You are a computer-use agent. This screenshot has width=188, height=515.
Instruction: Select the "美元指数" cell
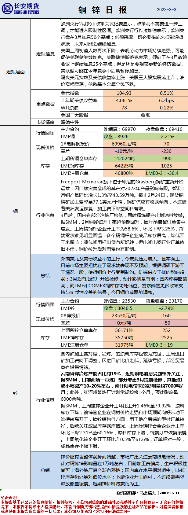click(82, 93)
